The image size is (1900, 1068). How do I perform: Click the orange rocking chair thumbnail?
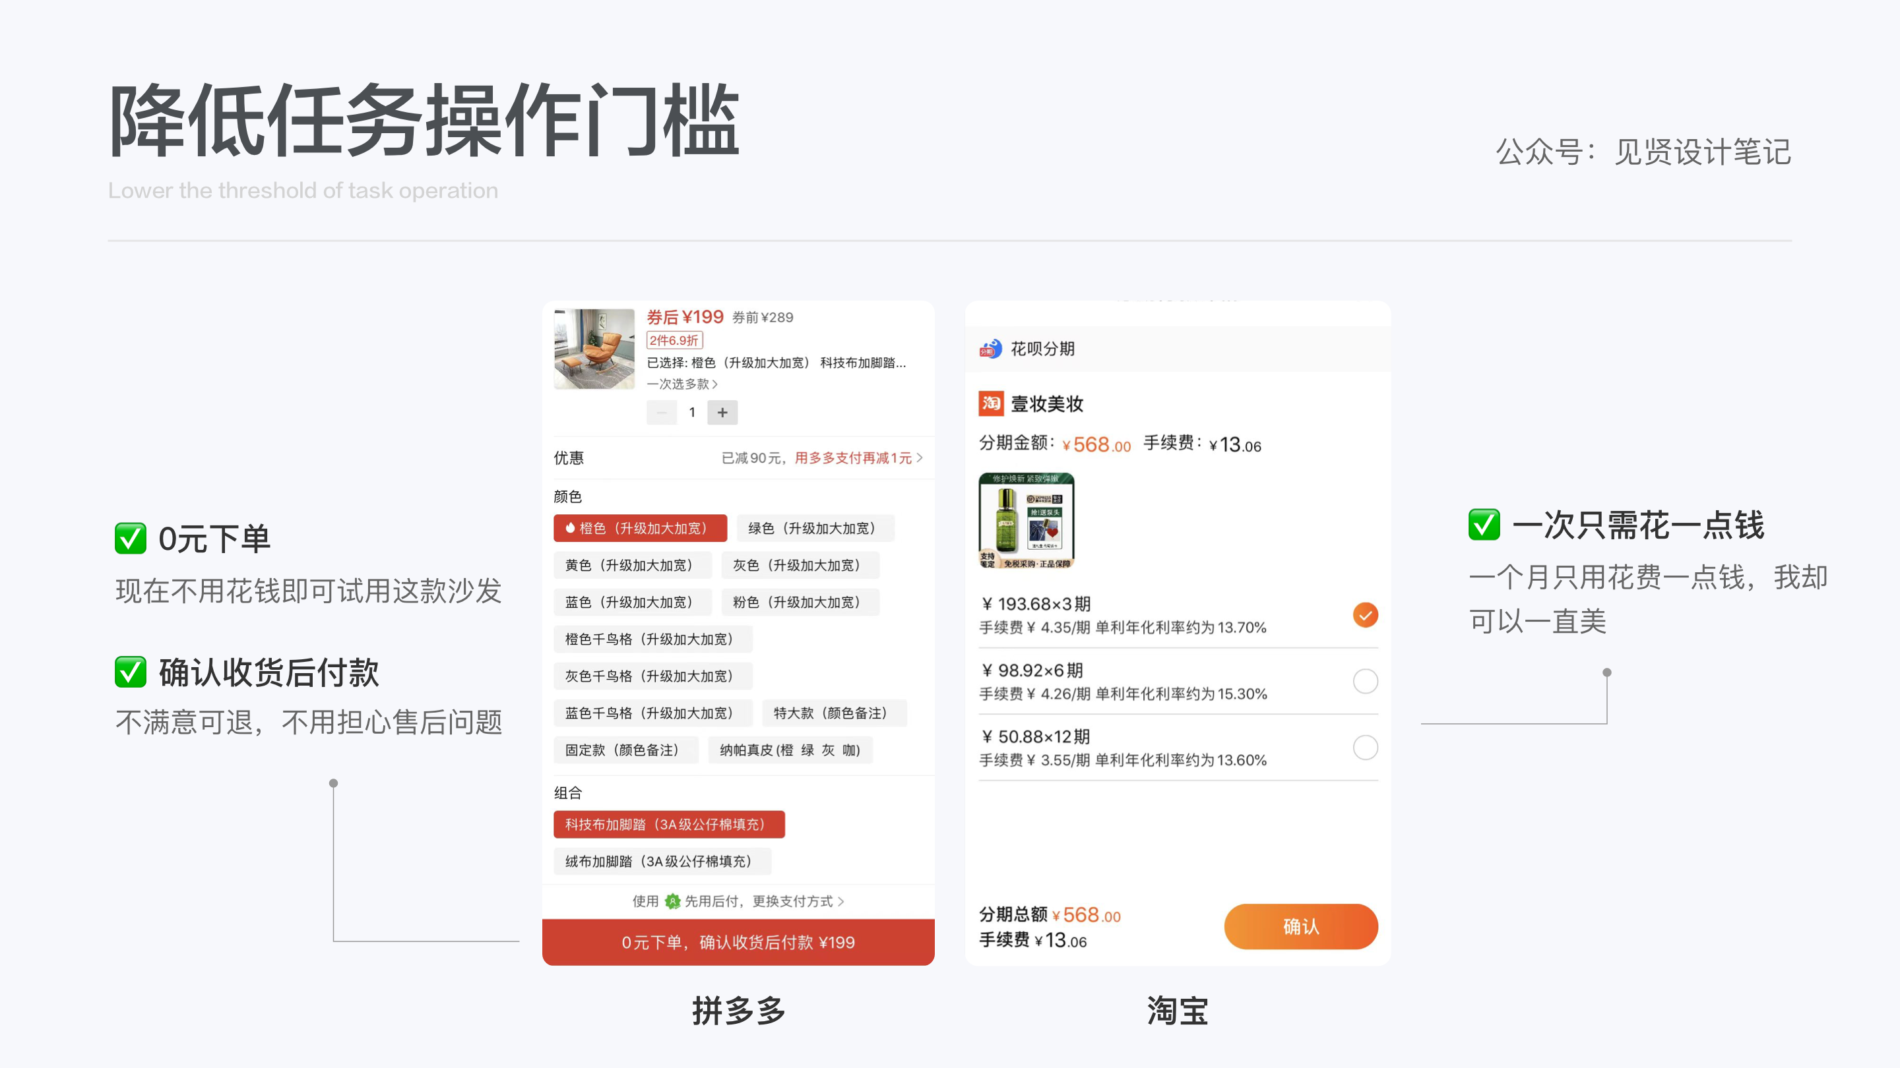(x=594, y=349)
